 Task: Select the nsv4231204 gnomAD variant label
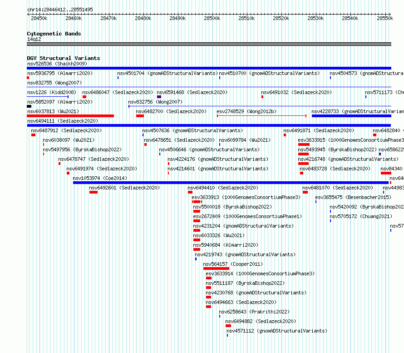click(x=243, y=226)
